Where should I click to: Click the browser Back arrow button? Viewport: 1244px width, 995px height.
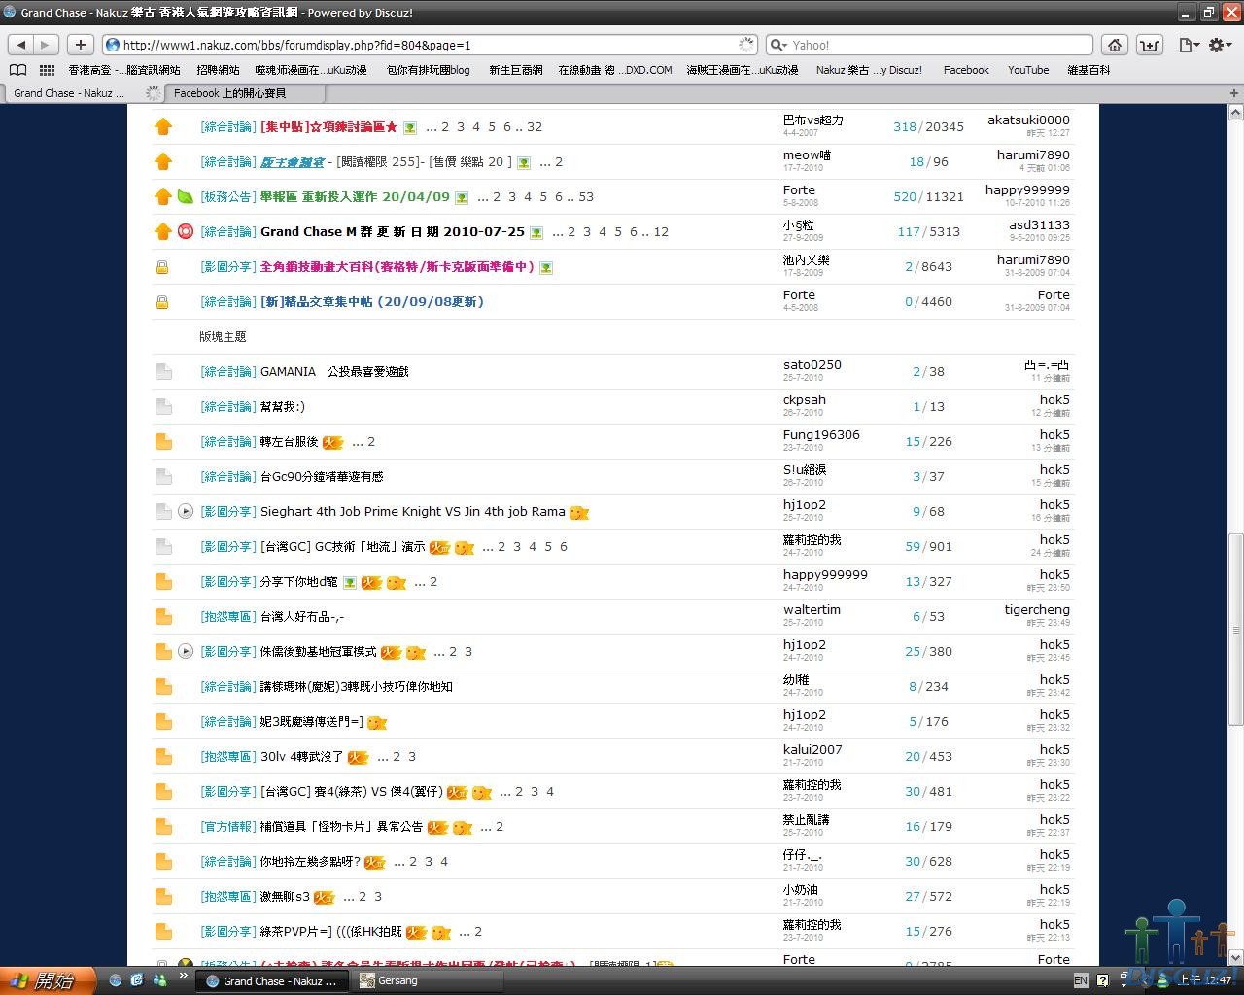click(21, 45)
